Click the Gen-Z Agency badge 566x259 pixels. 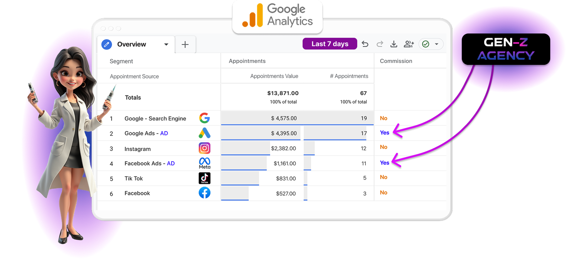point(506,49)
